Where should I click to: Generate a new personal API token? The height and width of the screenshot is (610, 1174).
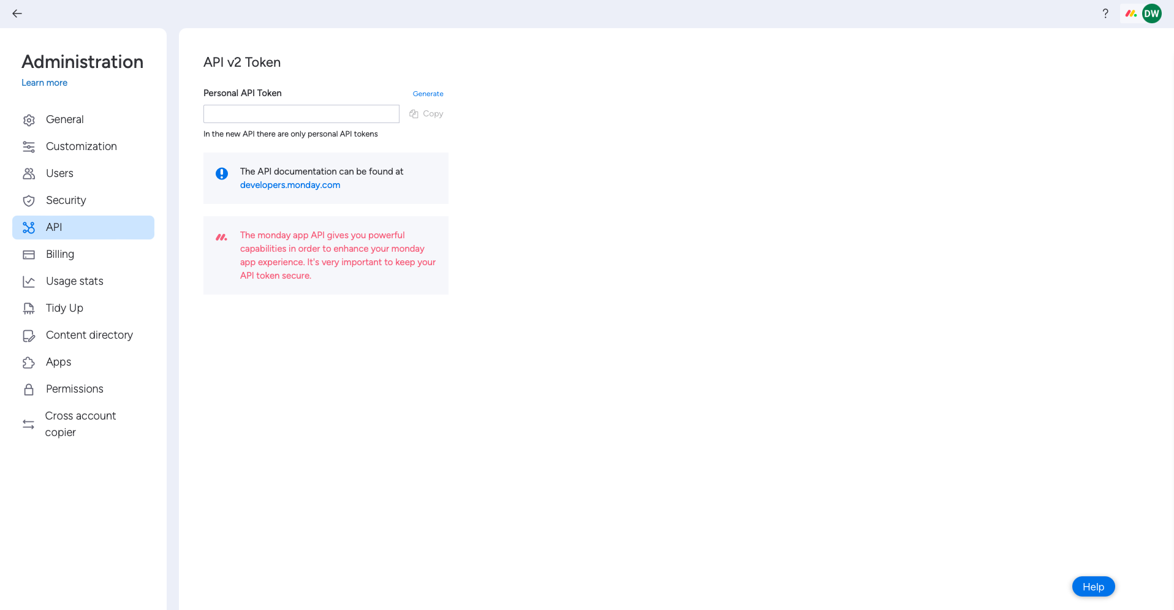[x=428, y=94]
